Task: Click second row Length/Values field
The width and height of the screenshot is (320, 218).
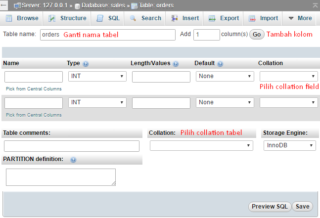Action: pyautogui.click(x=161, y=103)
